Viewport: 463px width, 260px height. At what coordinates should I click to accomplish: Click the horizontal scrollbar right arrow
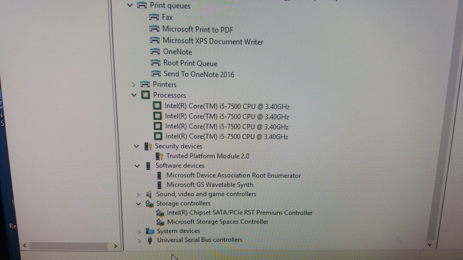[x=115, y=245]
